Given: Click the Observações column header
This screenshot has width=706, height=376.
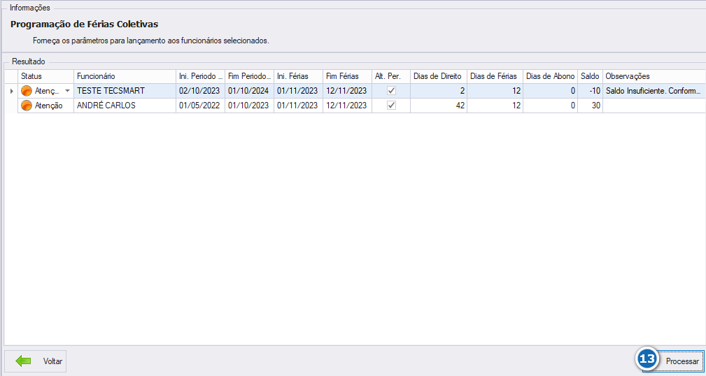Looking at the screenshot, I should pyautogui.click(x=654, y=76).
